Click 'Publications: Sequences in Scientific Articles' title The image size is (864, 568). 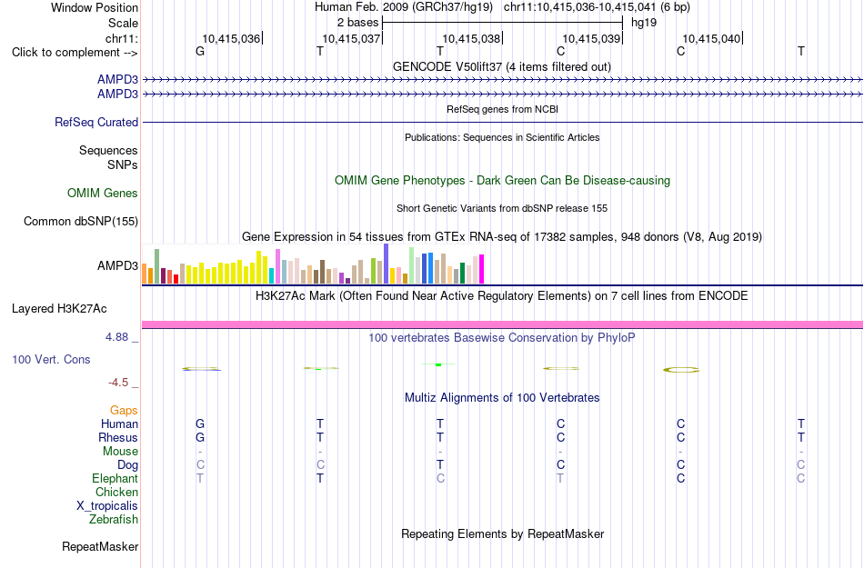(502, 137)
